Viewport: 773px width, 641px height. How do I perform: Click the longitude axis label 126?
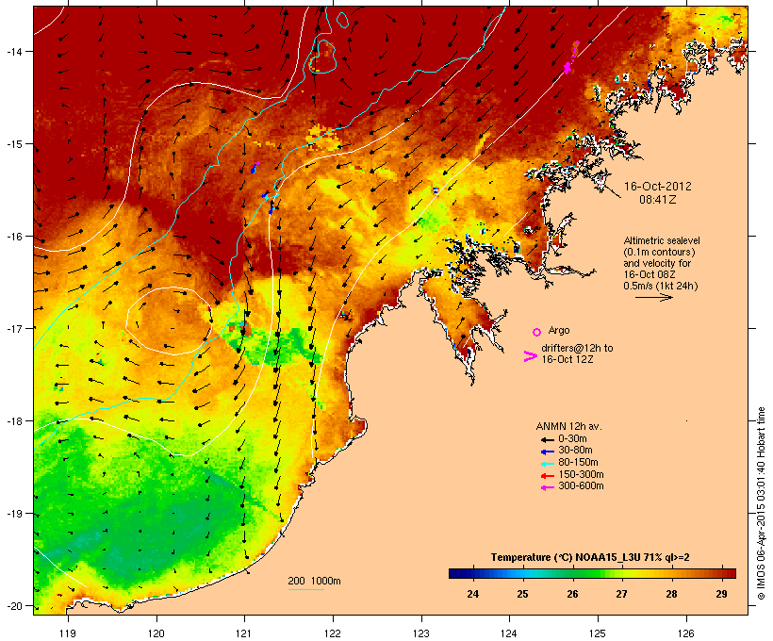pos(685,633)
